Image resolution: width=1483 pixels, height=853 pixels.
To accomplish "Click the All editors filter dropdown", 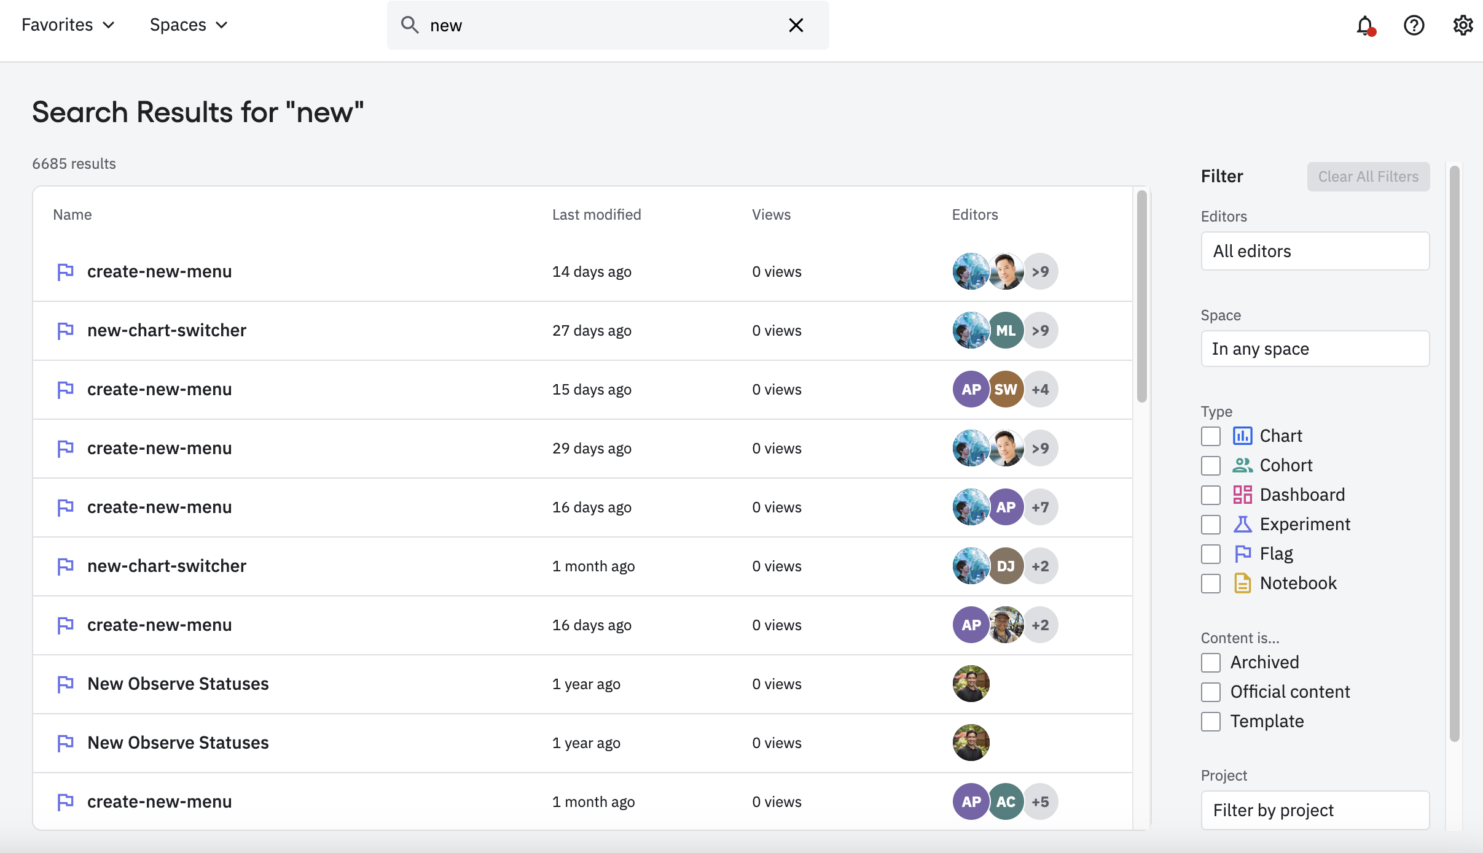I will [x=1314, y=250].
